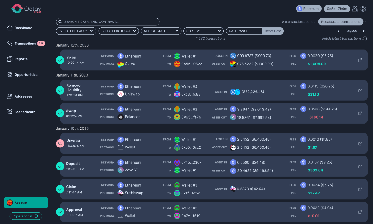
Task: Click the pink review icon on Unwrap
Action: (60, 143)
